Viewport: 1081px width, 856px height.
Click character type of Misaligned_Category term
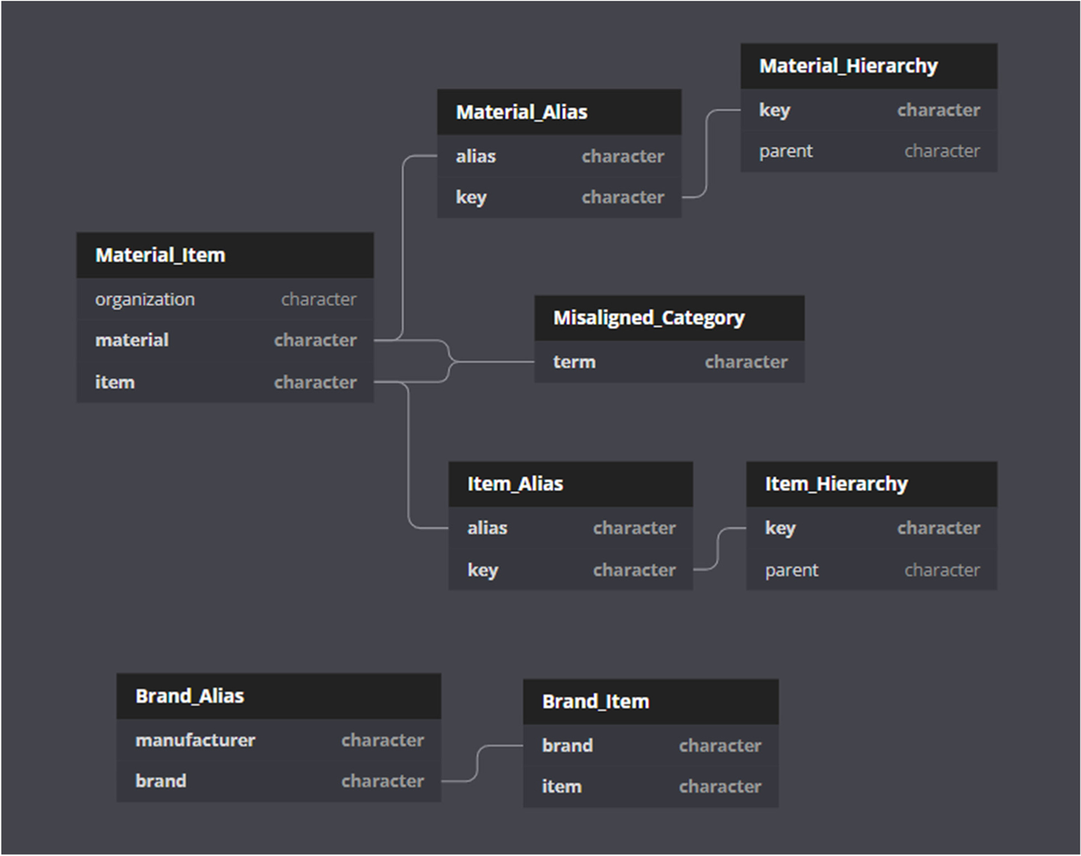click(746, 362)
